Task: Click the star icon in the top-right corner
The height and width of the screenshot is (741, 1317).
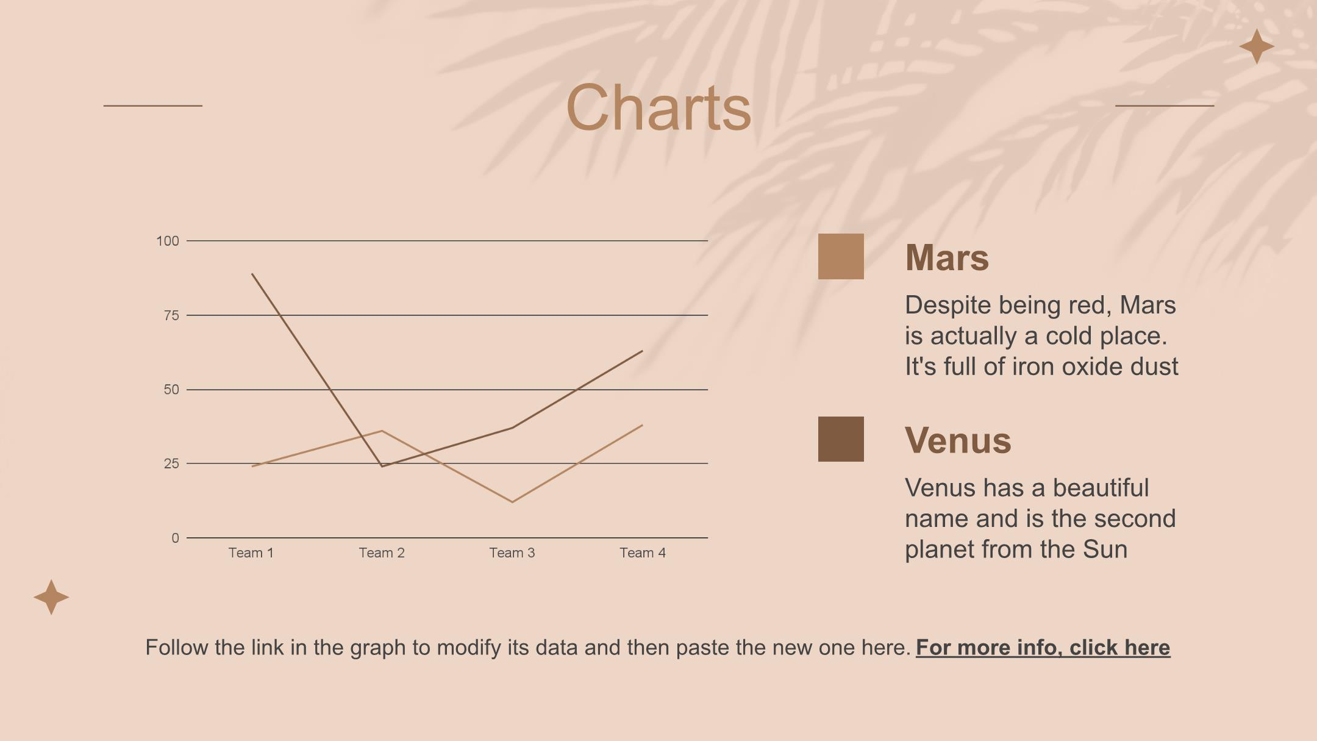Action: 1257,46
